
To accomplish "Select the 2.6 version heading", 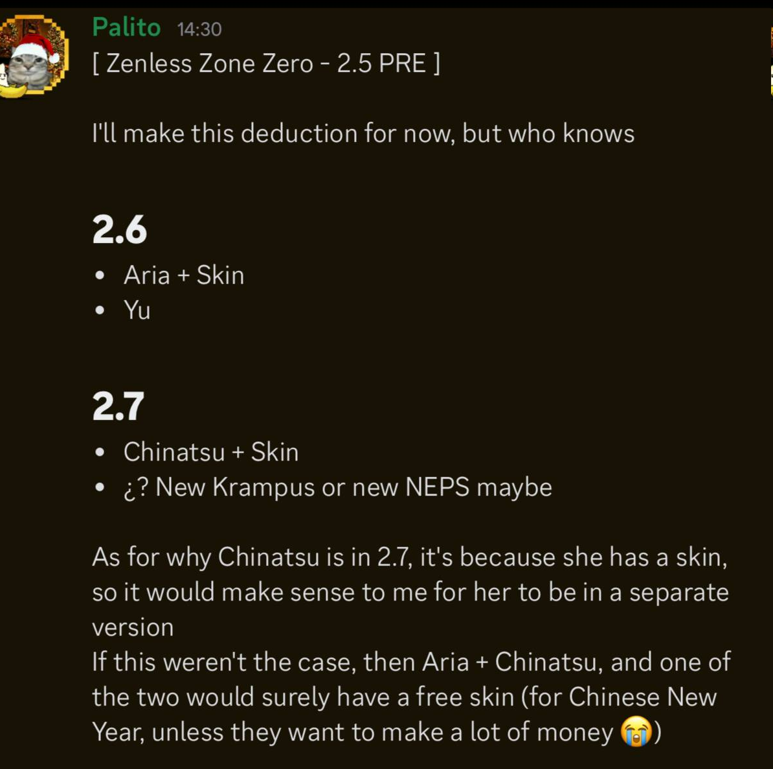I will pos(119,230).
